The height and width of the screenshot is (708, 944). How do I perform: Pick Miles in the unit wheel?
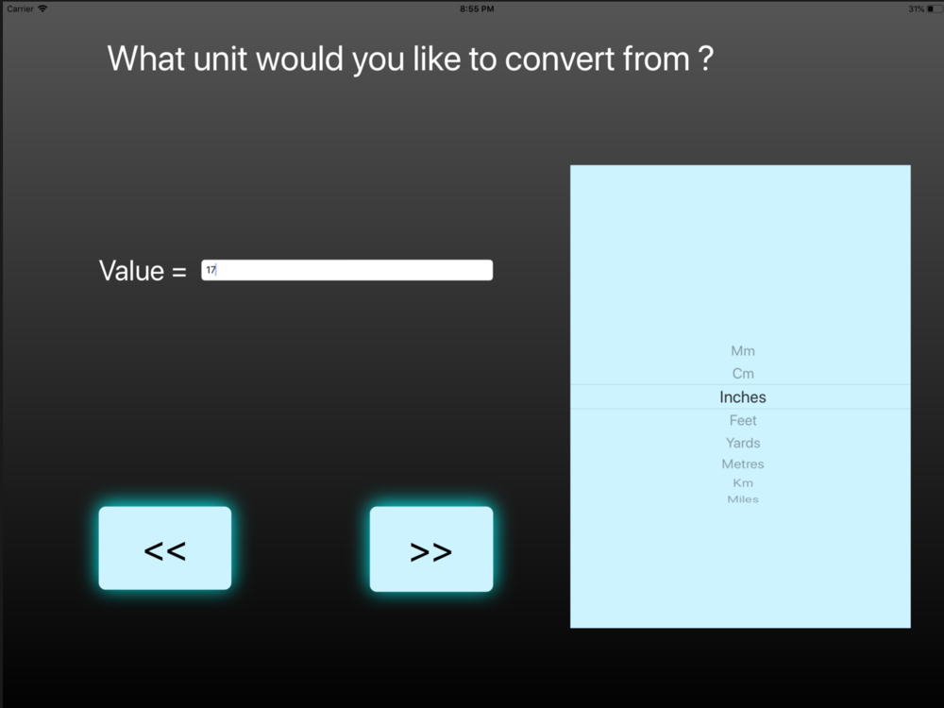(x=742, y=499)
